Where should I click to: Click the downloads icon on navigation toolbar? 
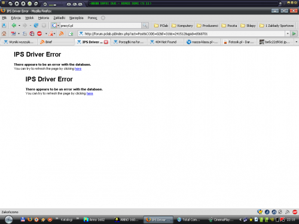click(4, 26)
